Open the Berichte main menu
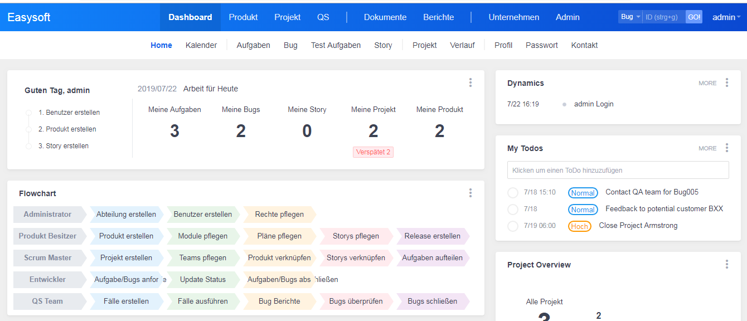The width and height of the screenshot is (747, 321). [438, 17]
